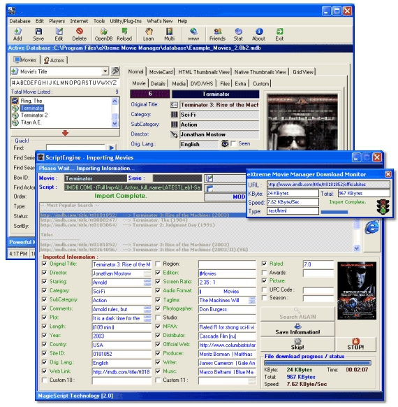This screenshot has width=398, height=407.
Task: Select the Terminator, The (1984) search result
Action: pos(114,220)
